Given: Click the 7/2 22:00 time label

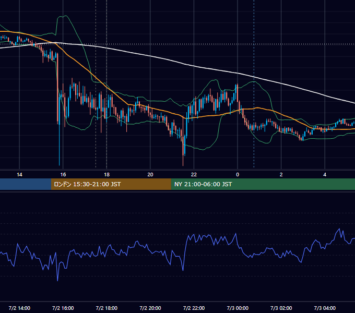Looking at the screenshot, I should 194,308.
